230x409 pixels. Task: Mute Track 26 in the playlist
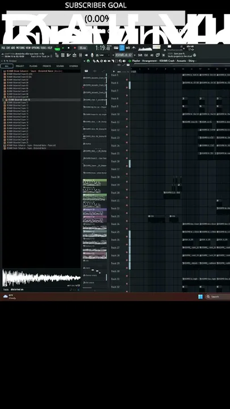127,244
